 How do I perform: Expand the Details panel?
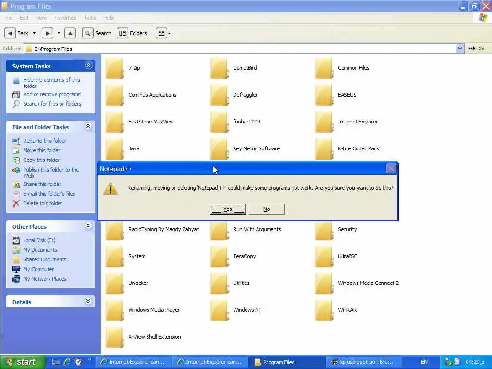pyautogui.click(x=88, y=301)
